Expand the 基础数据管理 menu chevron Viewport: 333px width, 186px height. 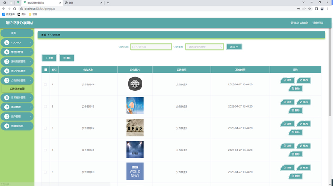tap(31, 61)
